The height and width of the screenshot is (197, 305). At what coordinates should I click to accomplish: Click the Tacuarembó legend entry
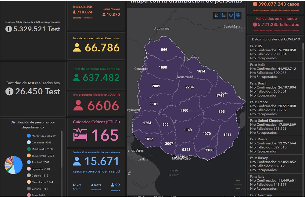click(42, 156)
